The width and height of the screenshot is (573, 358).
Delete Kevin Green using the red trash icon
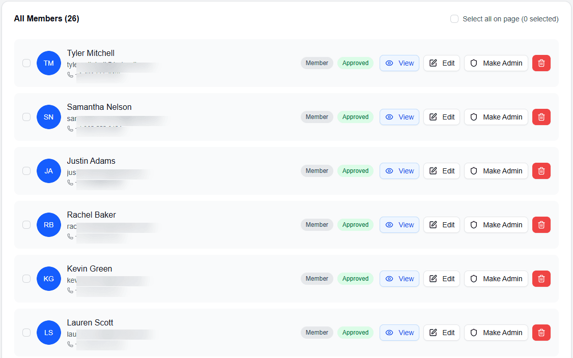tap(541, 279)
